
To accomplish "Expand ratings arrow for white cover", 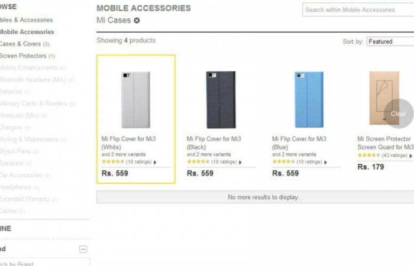I will [155, 162].
